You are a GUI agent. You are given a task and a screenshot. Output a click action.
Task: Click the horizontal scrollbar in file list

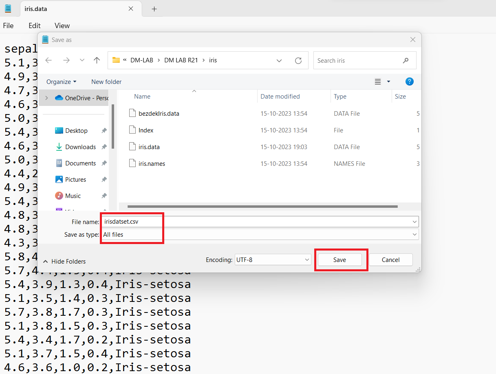coord(262,207)
